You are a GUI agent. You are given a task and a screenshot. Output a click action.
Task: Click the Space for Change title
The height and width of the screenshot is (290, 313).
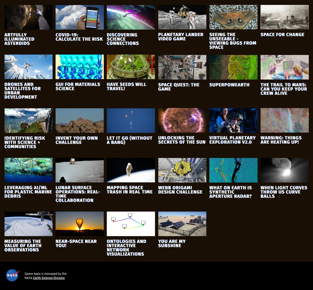point(282,35)
